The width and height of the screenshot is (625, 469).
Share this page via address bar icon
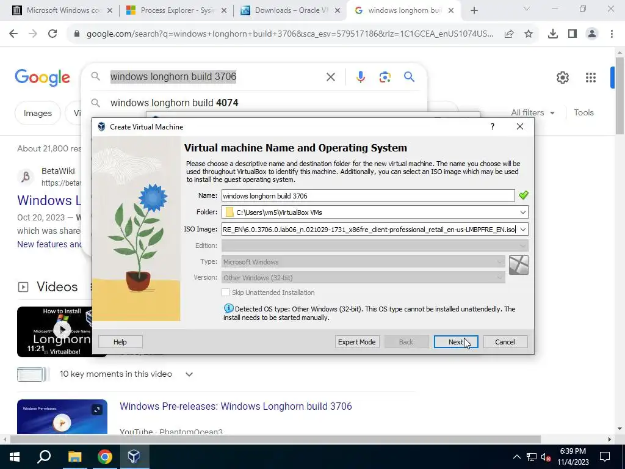509,34
